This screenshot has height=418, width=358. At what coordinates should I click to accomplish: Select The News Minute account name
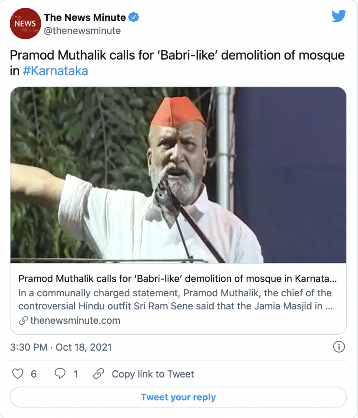tap(85, 17)
